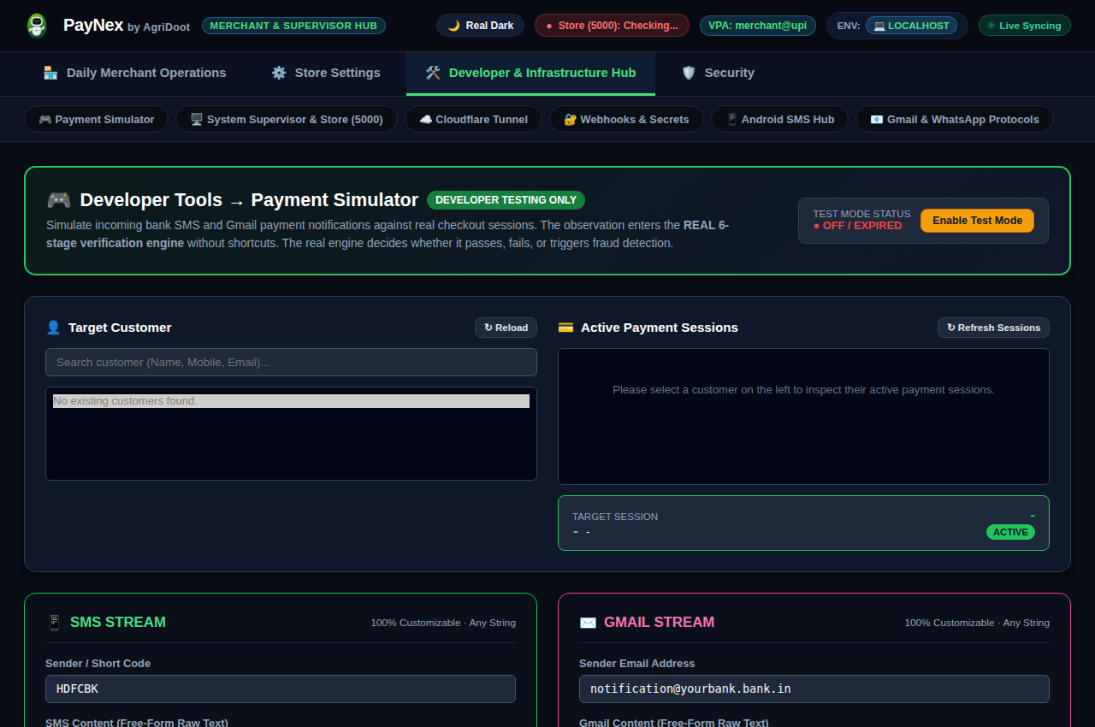Open Webhooks & Secrets section

pos(626,119)
